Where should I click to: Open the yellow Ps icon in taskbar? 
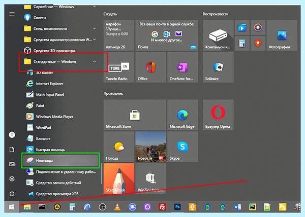(x=283, y=207)
